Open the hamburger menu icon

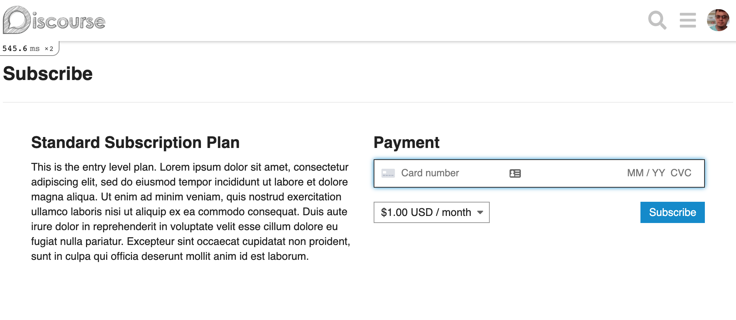pos(688,20)
